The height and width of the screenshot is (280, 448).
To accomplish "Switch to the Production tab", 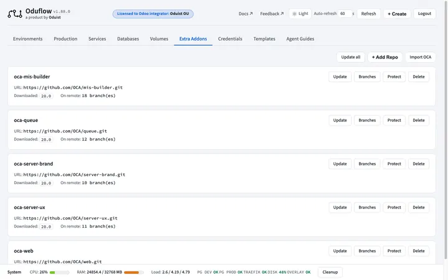I will click(65, 39).
